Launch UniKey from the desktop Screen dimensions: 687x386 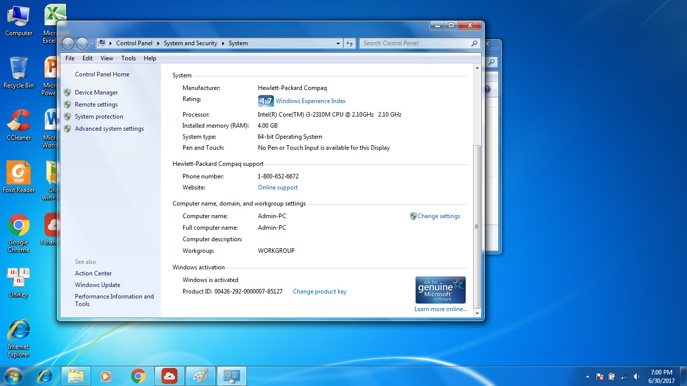(x=18, y=278)
